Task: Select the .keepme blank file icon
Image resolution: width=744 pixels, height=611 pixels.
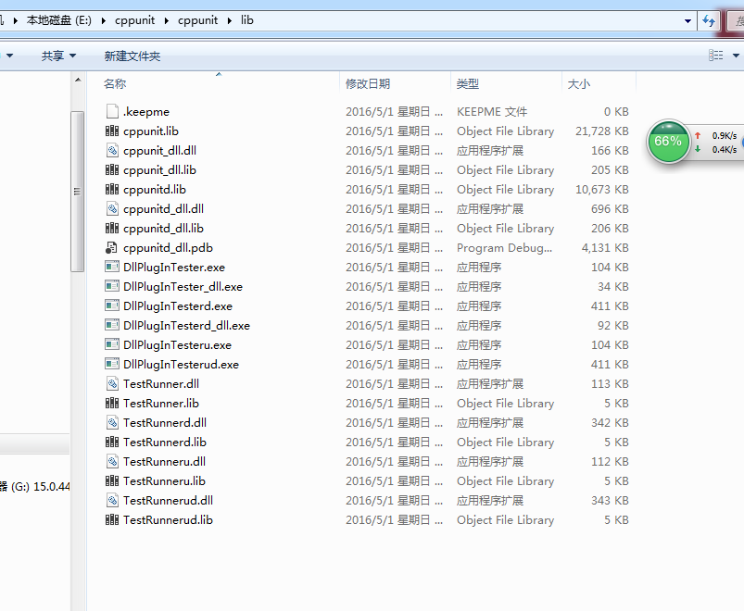Action: pos(112,111)
